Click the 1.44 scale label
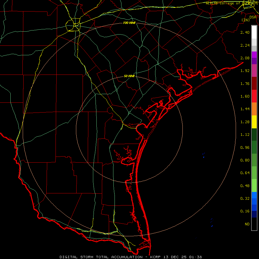 coord(245,109)
